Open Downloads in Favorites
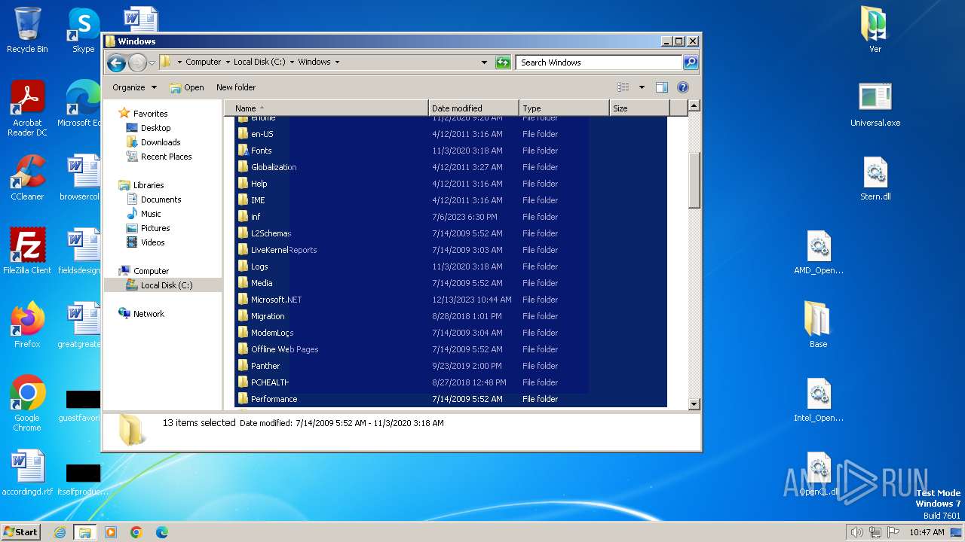 pyautogui.click(x=161, y=142)
